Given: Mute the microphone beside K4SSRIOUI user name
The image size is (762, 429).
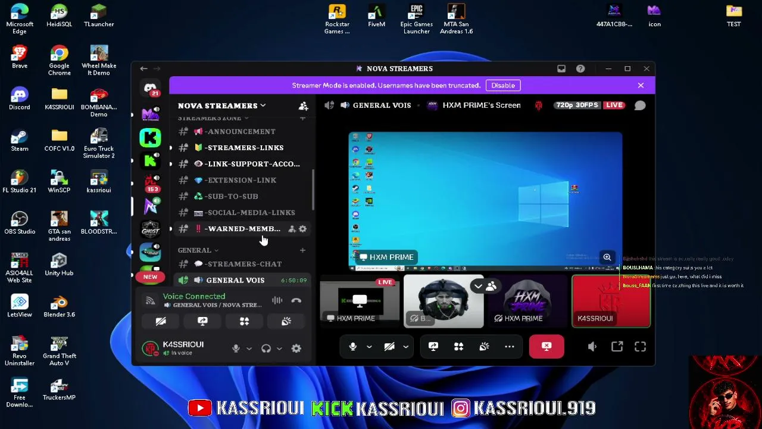Looking at the screenshot, I should (236, 349).
